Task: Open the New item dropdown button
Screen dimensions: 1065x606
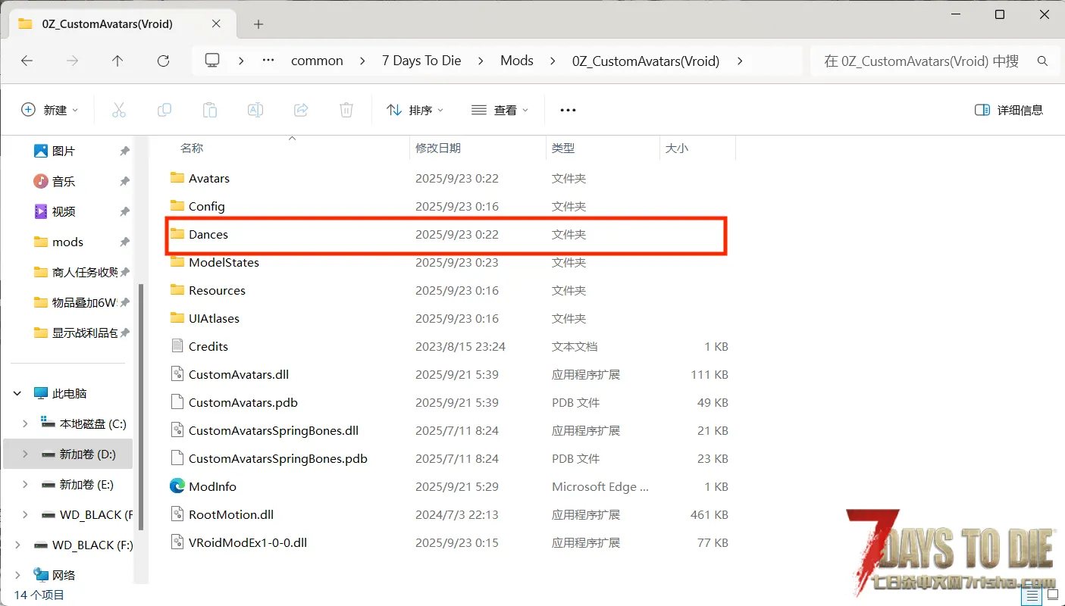Action: [50, 110]
